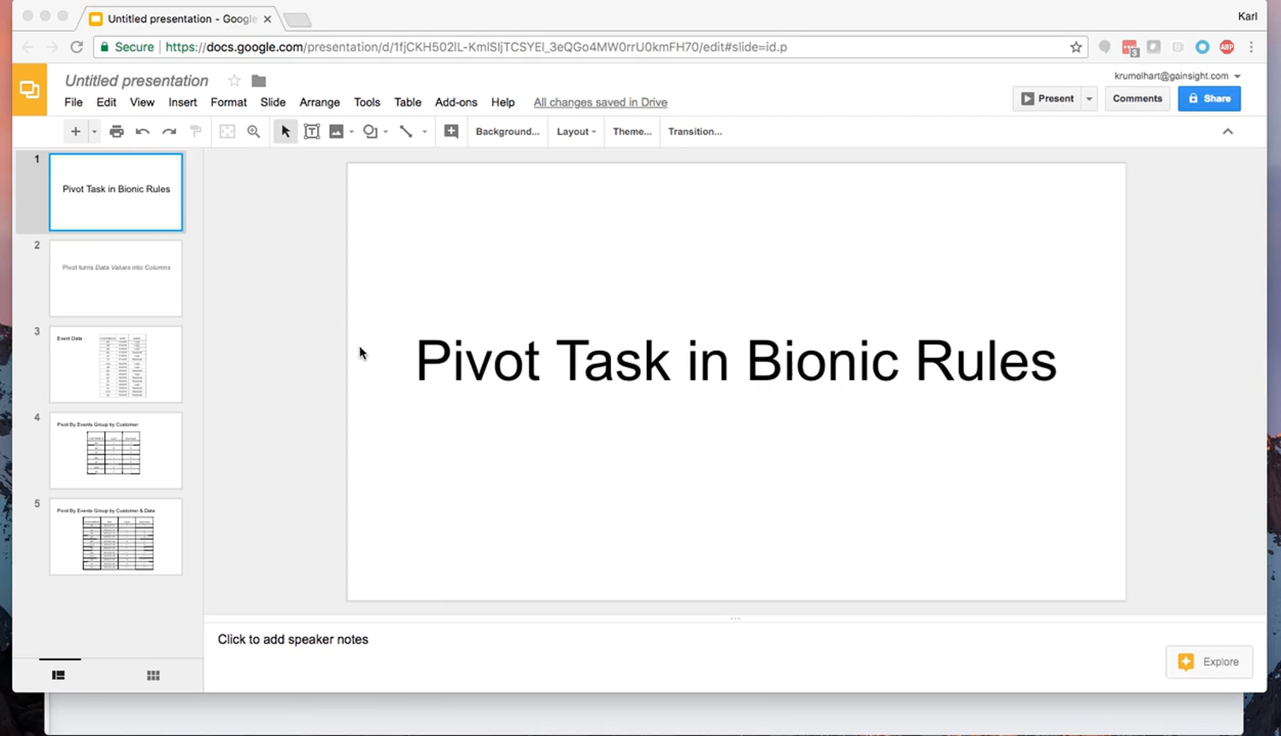
Task: Open the Add-ons menu
Action: point(456,102)
